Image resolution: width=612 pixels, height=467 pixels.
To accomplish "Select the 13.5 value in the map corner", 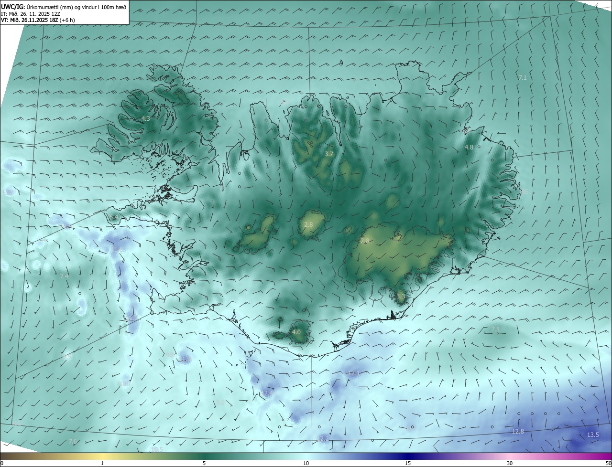I will click(593, 435).
